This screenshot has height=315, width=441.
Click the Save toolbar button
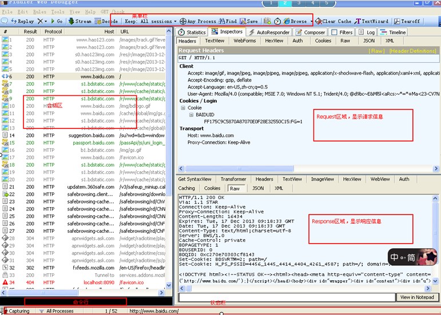(x=249, y=21)
